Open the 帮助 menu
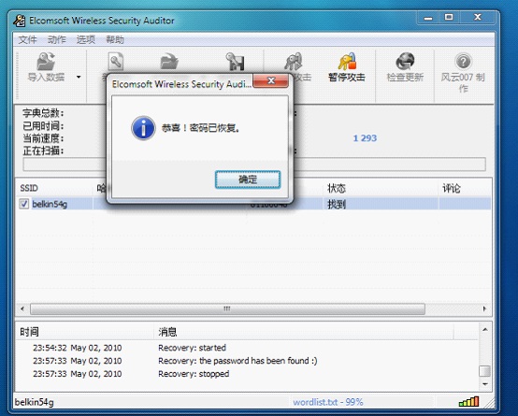The width and height of the screenshot is (518, 416). [115, 39]
